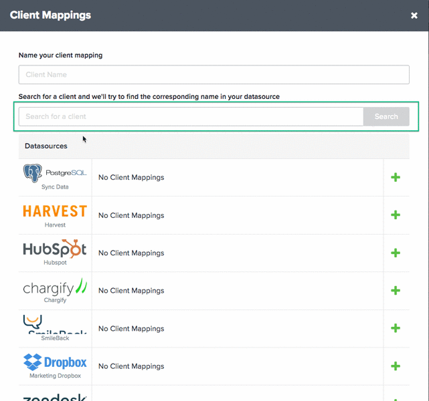Click the Name your client mapping label

pyautogui.click(x=60, y=55)
